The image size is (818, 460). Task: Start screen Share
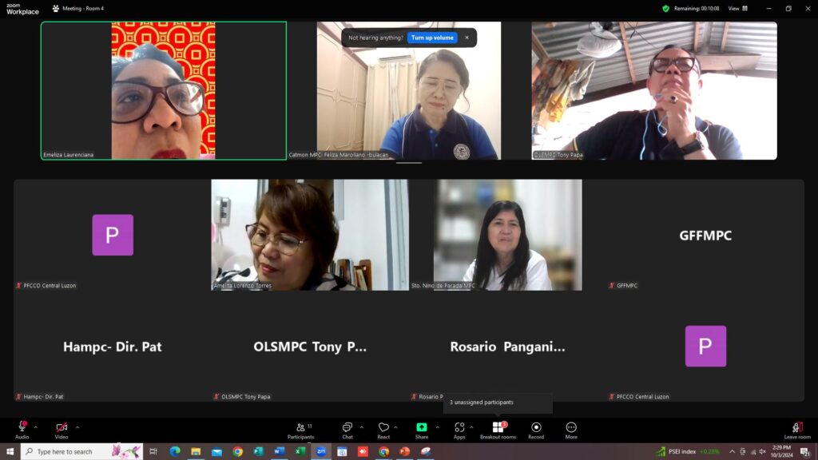[x=422, y=430]
